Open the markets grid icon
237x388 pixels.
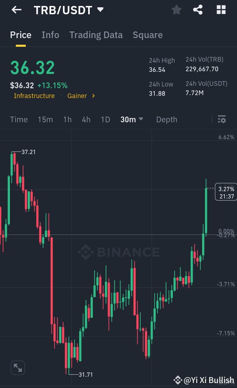click(x=220, y=10)
